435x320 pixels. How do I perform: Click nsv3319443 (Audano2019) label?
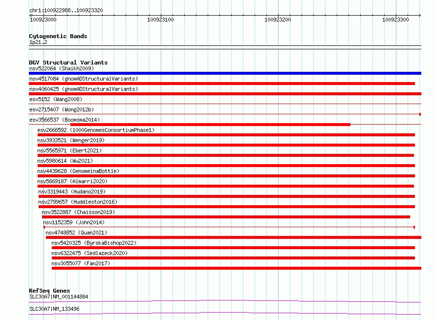(72, 192)
